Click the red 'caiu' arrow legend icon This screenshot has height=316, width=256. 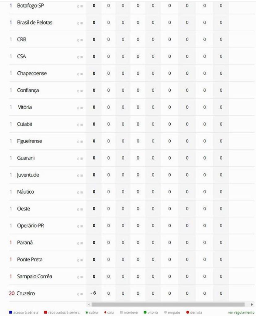[x=105, y=312]
